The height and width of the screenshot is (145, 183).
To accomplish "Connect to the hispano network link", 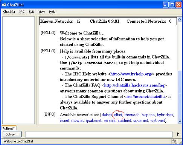I will 148,115.
